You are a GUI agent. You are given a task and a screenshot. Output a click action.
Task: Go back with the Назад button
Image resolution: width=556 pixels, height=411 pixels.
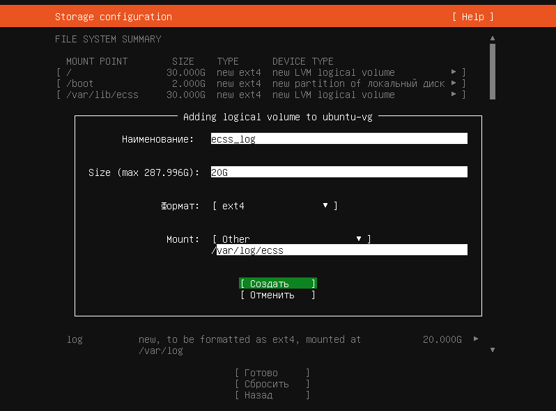pyautogui.click(x=272, y=395)
